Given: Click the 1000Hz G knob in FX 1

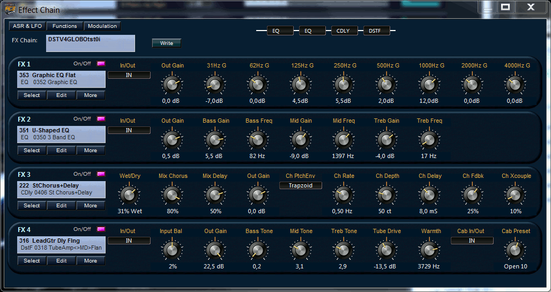Looking at the screenshot, I should click(429, 85).
